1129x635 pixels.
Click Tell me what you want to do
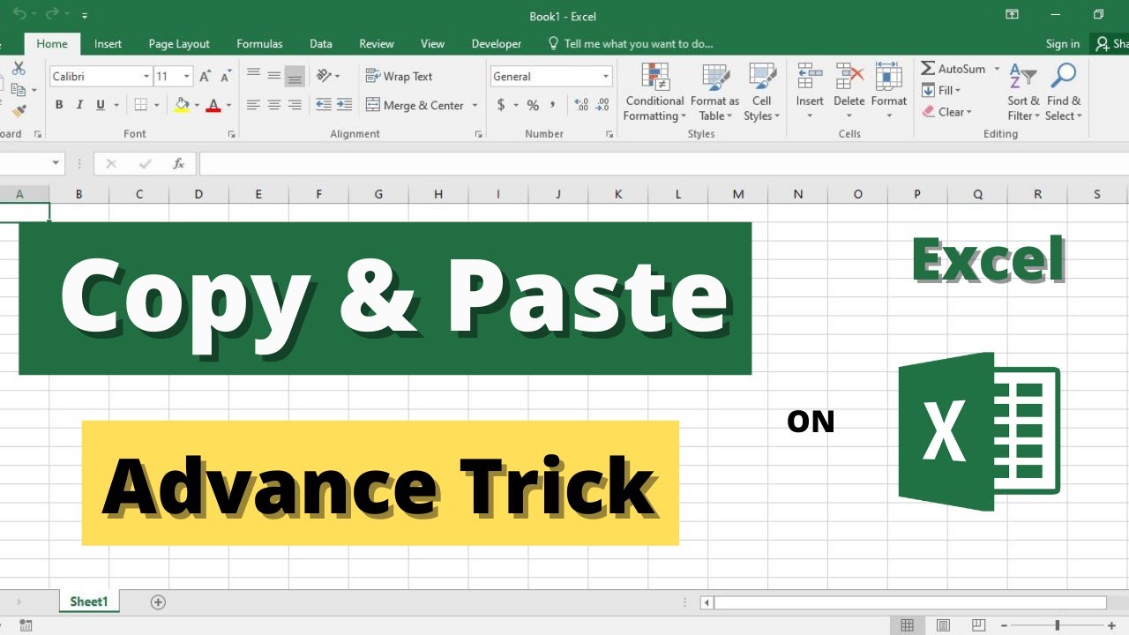pos(631,44)
